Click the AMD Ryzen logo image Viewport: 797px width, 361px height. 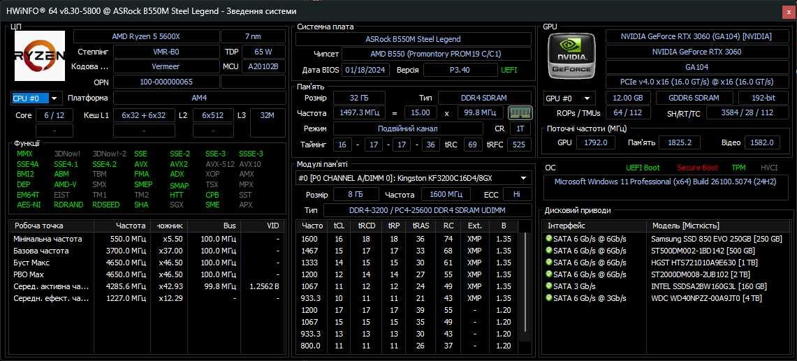coord(40,56)
